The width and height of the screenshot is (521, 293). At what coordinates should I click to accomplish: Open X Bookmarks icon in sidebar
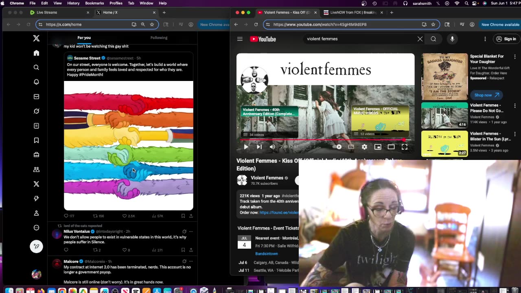(36, 140)
